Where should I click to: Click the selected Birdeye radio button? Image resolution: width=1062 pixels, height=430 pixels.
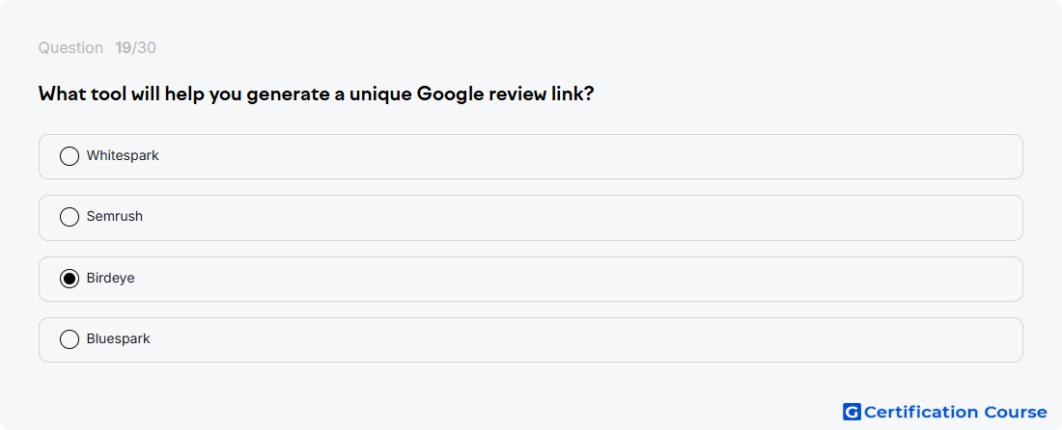(70, 279)
